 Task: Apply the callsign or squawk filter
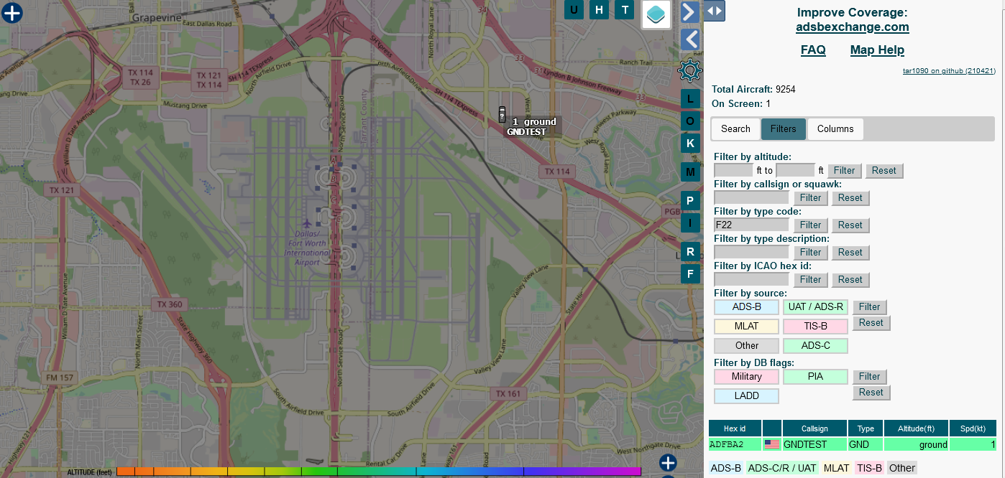[x=810, y=198]
